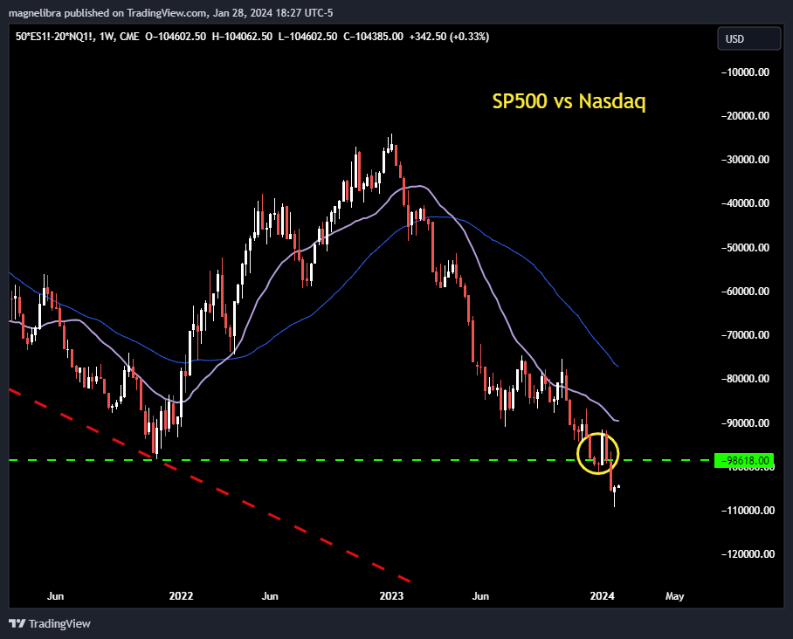Image resolution: width=793 pixels, height=639 pixels.
Task: Click the -90000.00 price axis label
Action: pos(745,423)
